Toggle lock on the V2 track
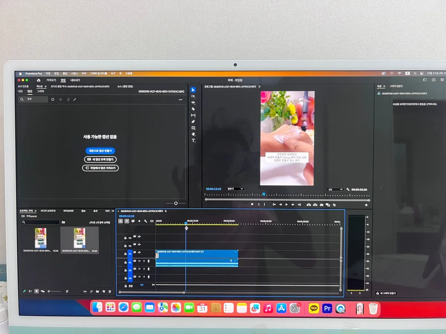The width and height of the screenshot is (446, 334). coord(125,245)
